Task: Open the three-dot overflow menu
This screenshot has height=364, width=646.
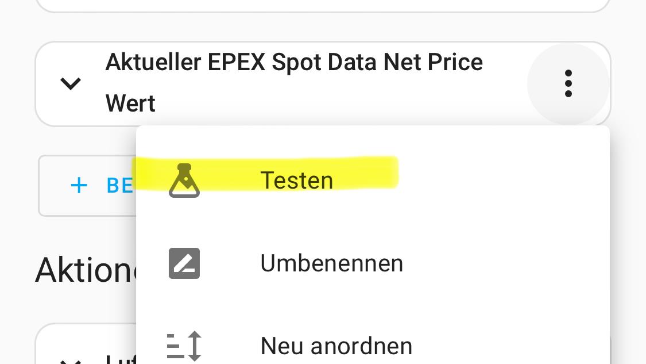Action: coord(568,83)
